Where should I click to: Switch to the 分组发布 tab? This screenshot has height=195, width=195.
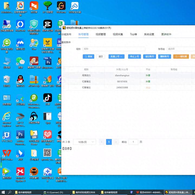pyautogui.click(x=66, y=34)
